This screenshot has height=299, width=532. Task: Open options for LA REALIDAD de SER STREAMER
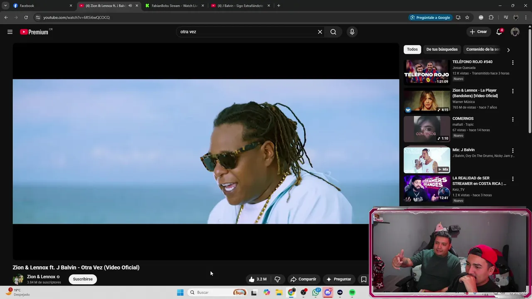click(x=512, y=179)
